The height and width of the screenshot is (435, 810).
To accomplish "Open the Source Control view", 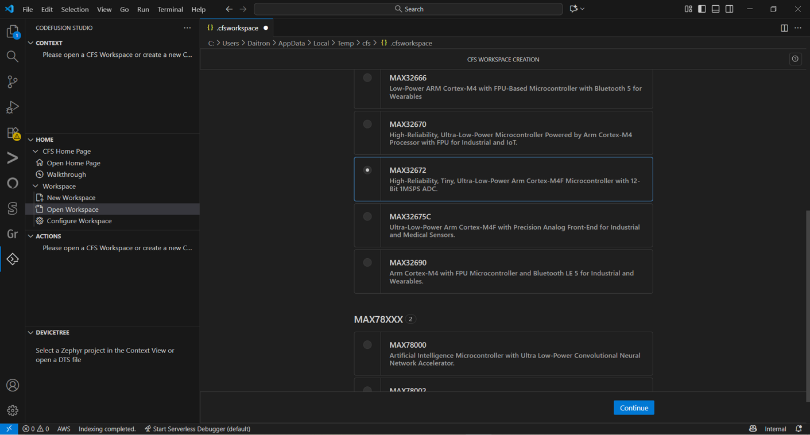I will (13, 81).
